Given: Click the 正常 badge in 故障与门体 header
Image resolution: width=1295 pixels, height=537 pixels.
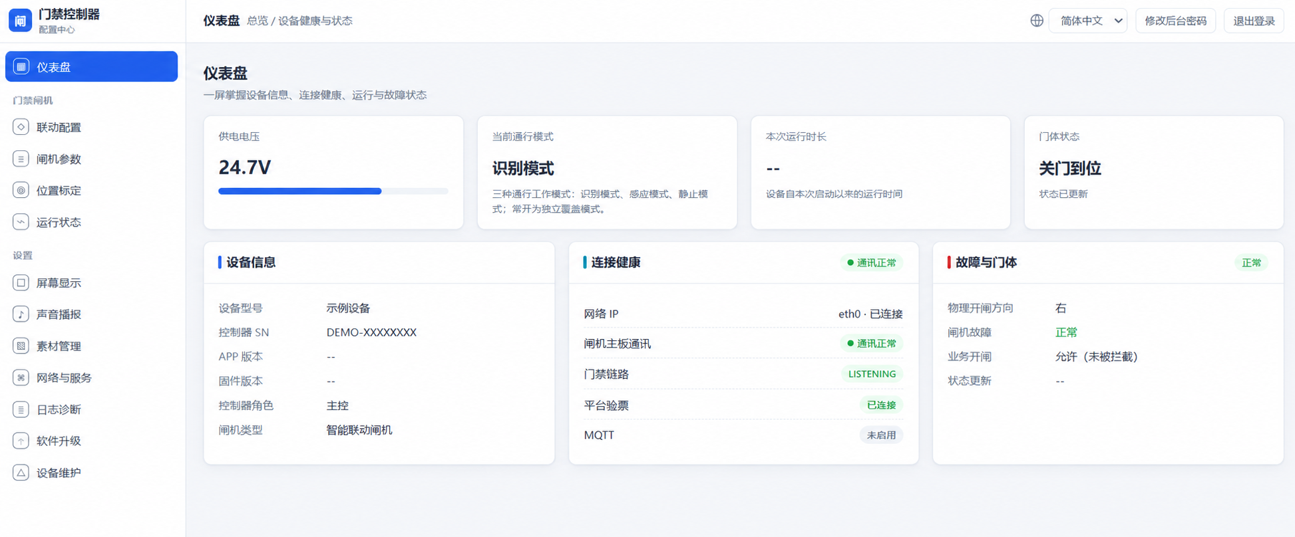Looking at the screenshot, I should (1251, 263).
